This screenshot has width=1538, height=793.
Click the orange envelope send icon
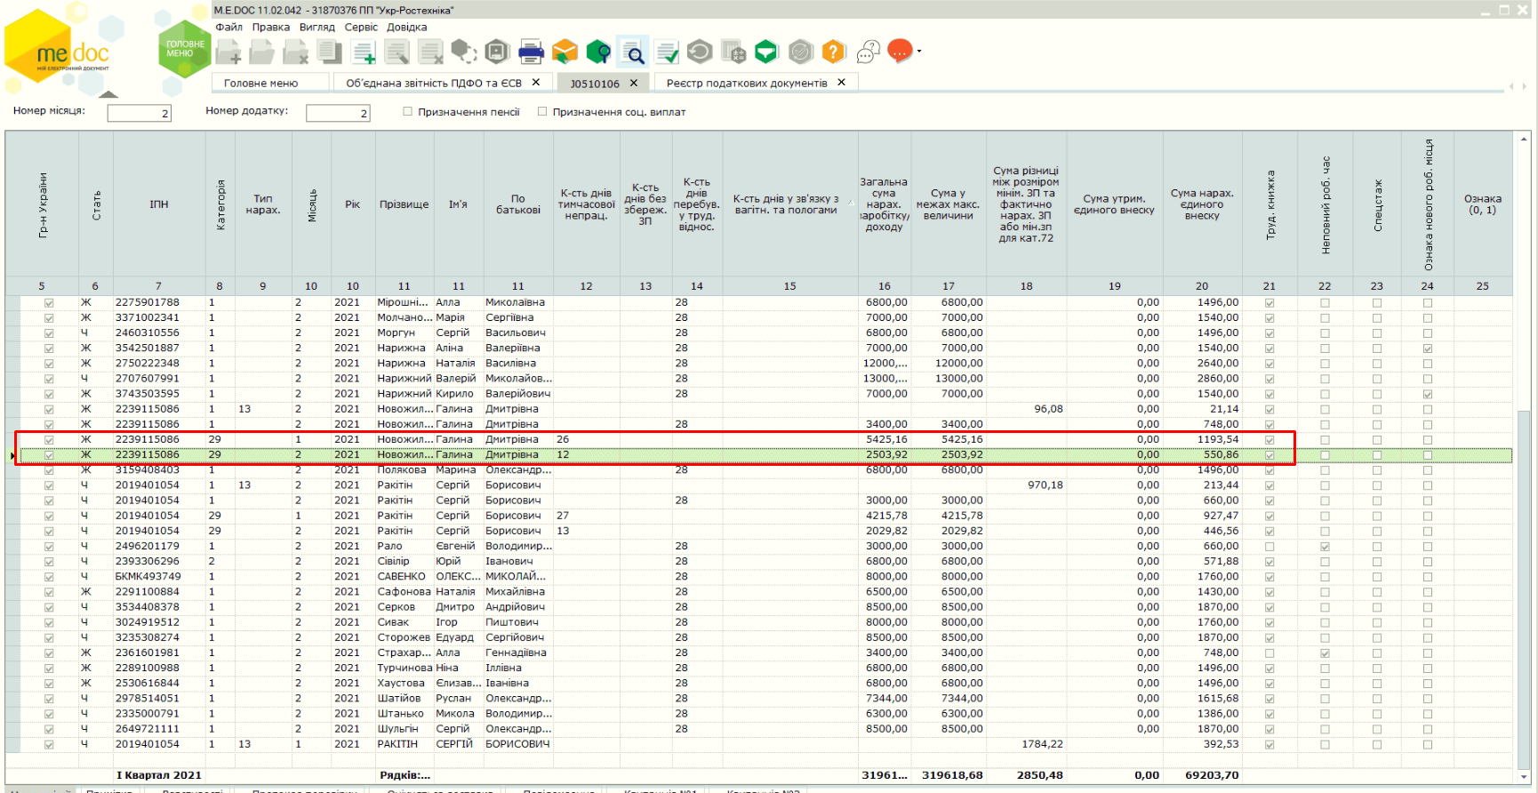click(x=565, y=52)
